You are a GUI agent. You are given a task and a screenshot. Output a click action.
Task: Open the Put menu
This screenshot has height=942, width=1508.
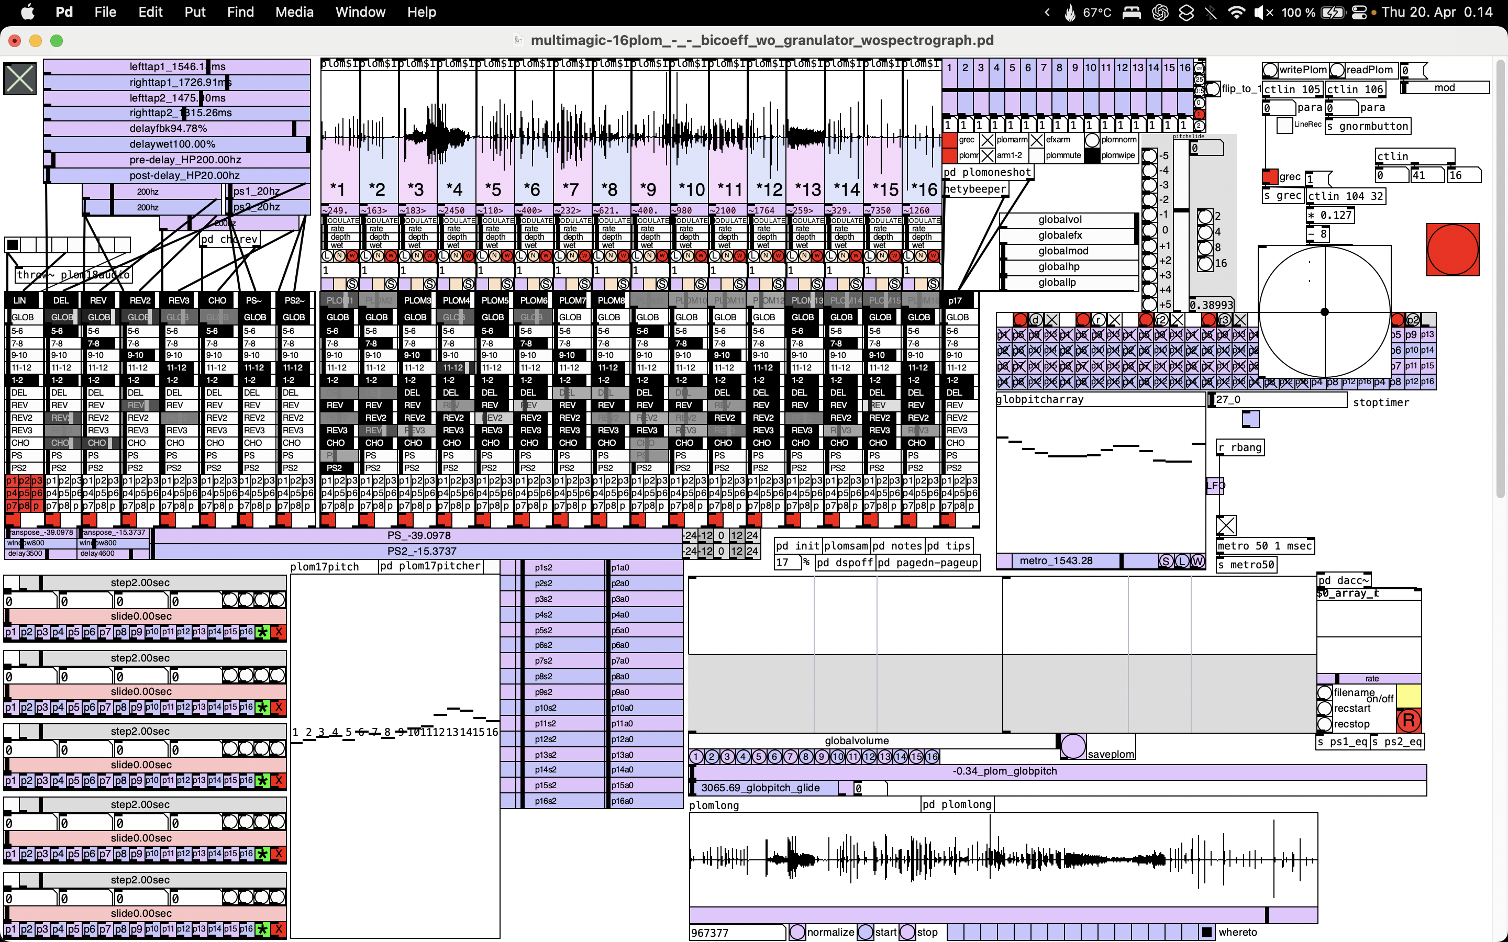[x=195, y=12]
